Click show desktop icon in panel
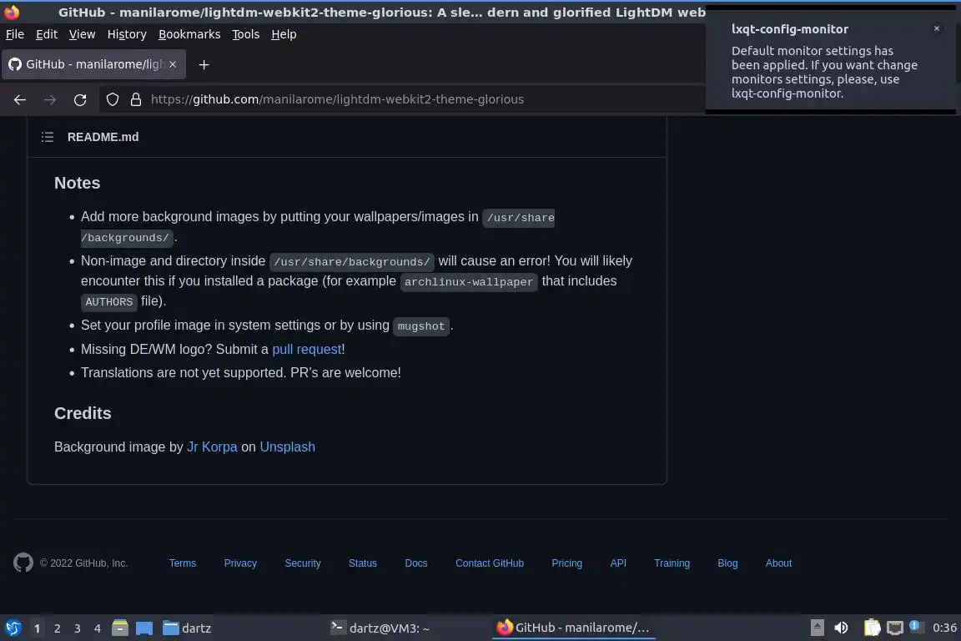 coord(144,628)
